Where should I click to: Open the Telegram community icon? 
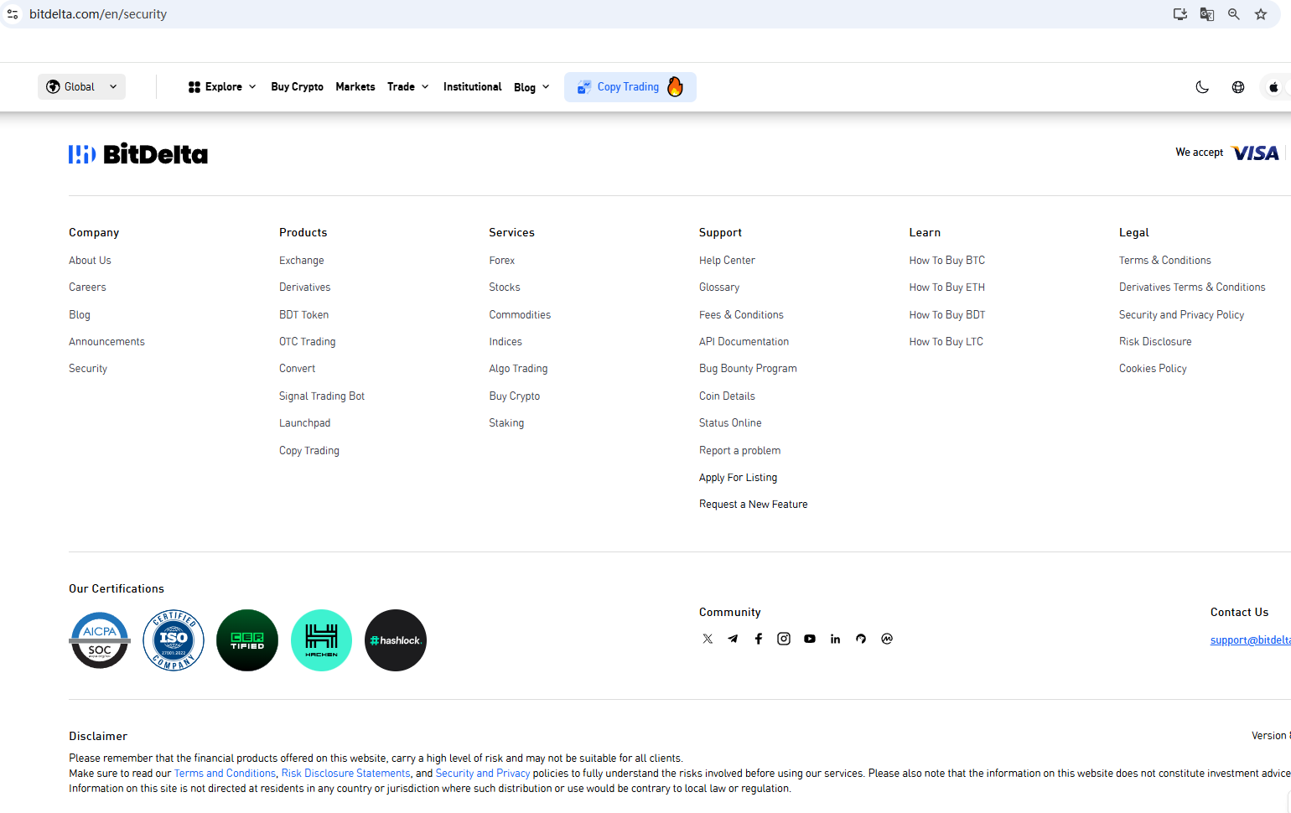733,639
